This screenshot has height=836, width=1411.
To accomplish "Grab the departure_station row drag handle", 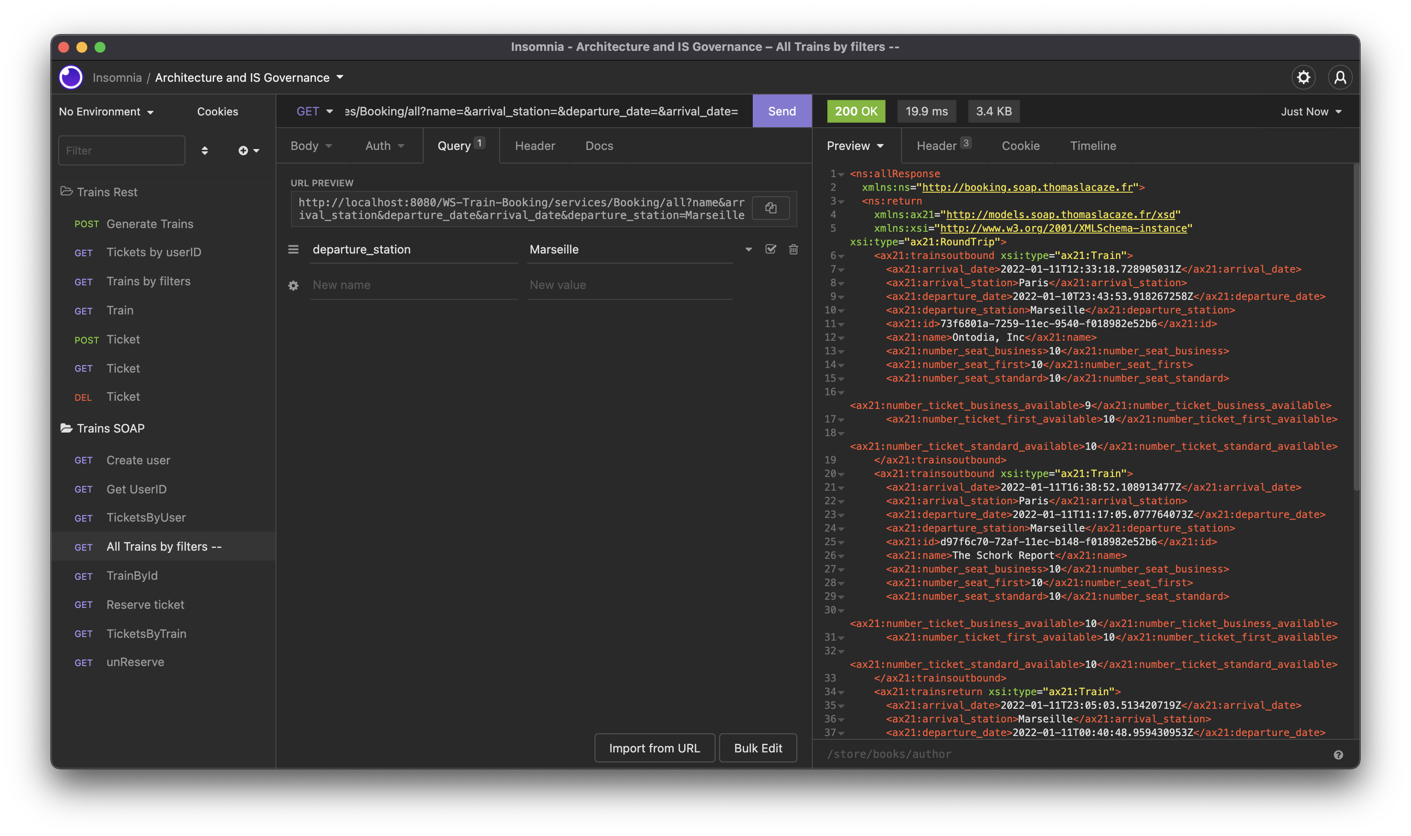I will pyautogui.click(x=293, y=249).
